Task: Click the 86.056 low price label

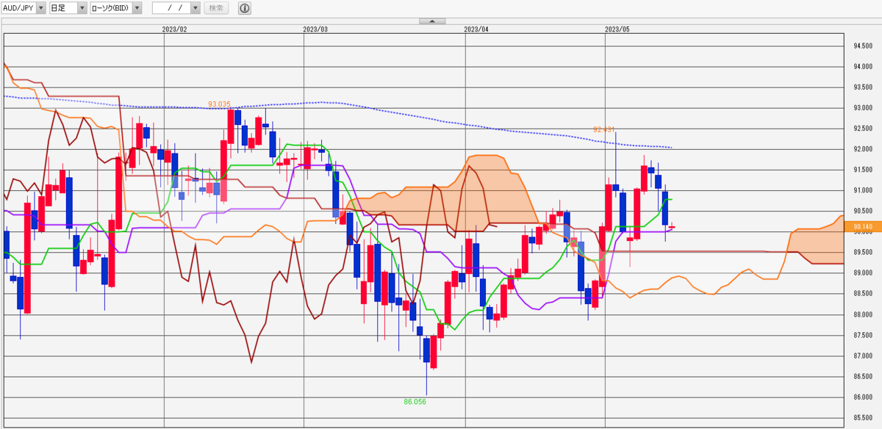Action: [415, 402]
